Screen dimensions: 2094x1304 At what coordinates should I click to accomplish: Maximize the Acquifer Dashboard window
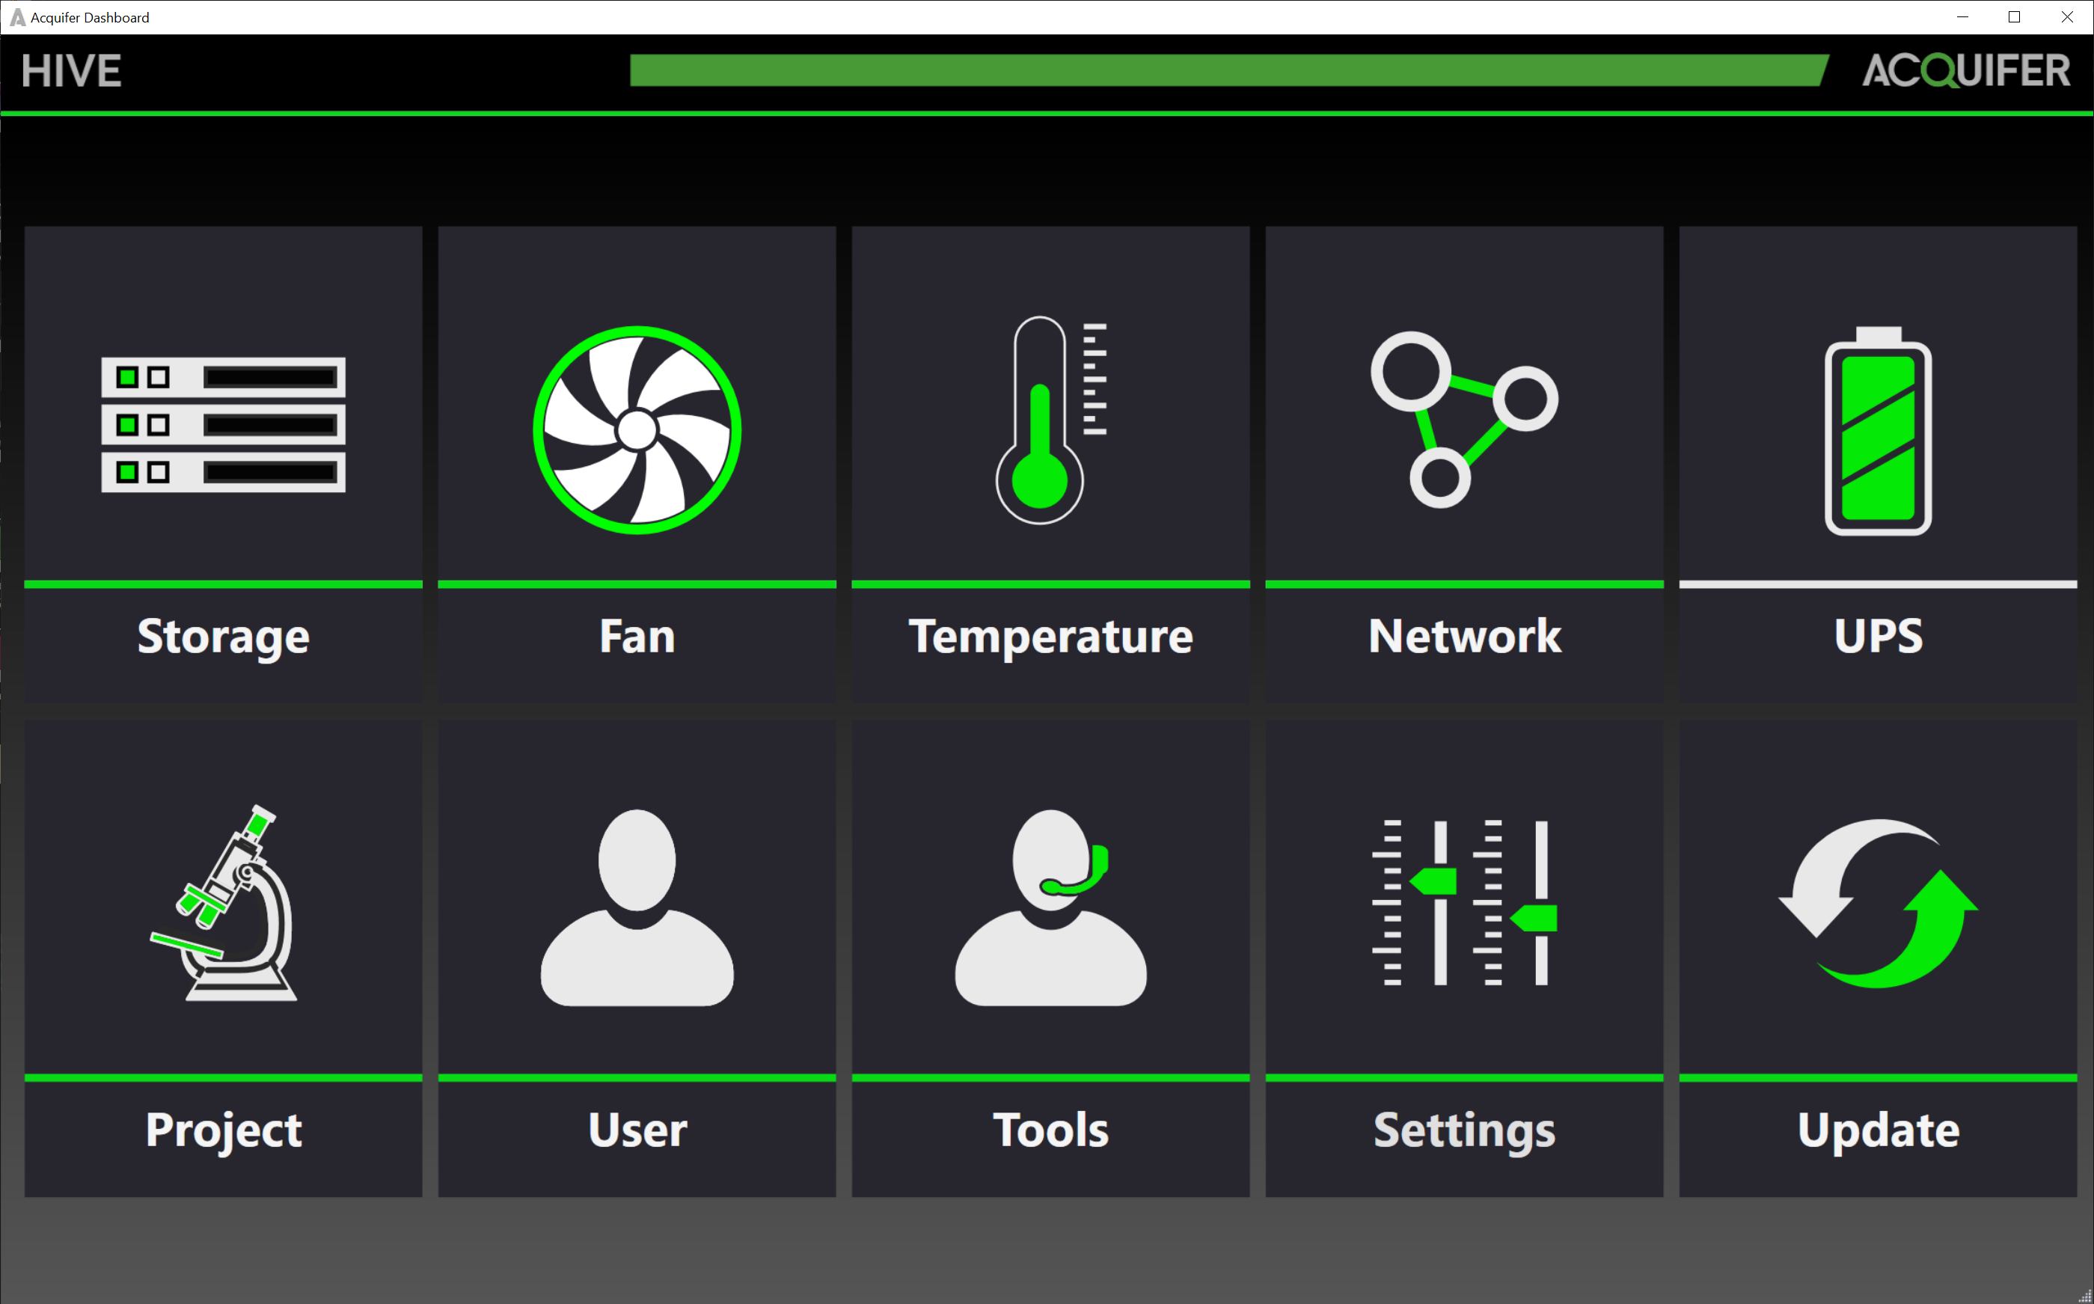coord(2015,17)
